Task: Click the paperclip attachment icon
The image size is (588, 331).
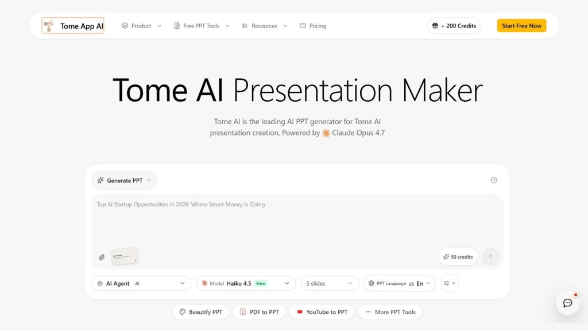Action: click(x=102, y=257)
